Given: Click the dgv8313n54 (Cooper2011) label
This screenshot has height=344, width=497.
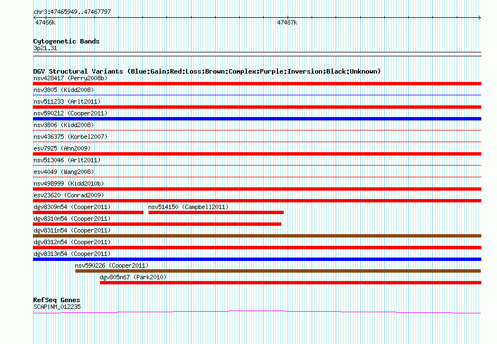Looking at the screenshot, I should pos(72,254).
